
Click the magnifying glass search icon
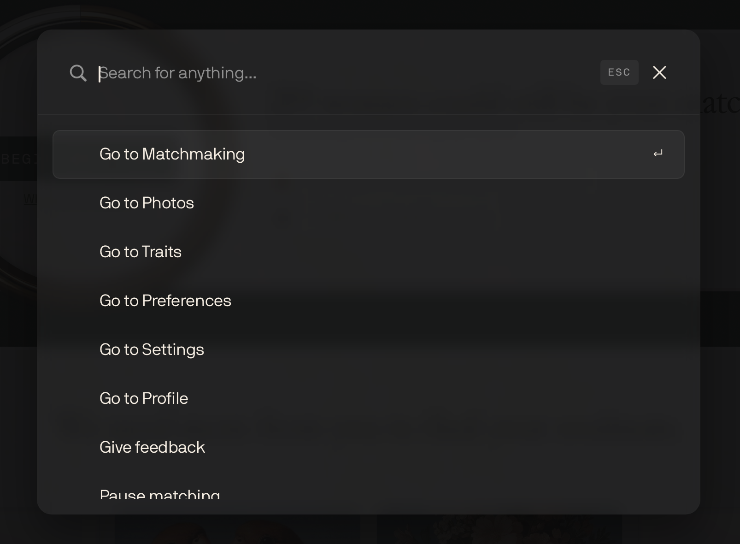coord(78,73)
